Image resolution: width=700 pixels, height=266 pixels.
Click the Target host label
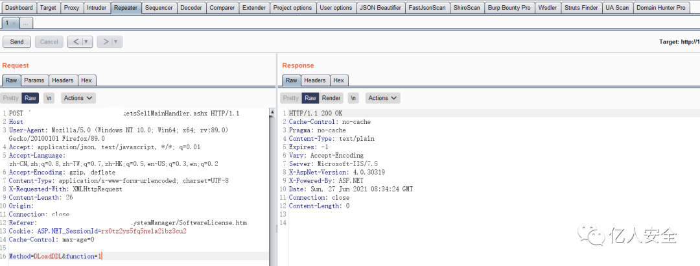[x=679, y=42]
